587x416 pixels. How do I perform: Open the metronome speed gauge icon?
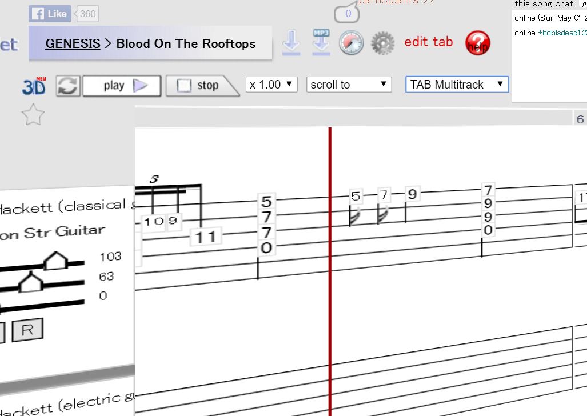351,43
